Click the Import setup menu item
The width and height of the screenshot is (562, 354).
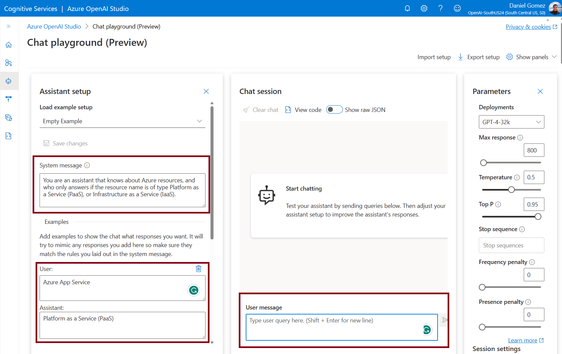tap(434, 57)
